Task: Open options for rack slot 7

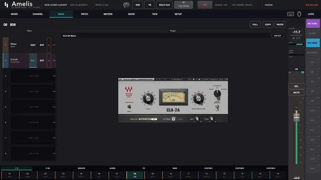Action: [x=54, y=138]
